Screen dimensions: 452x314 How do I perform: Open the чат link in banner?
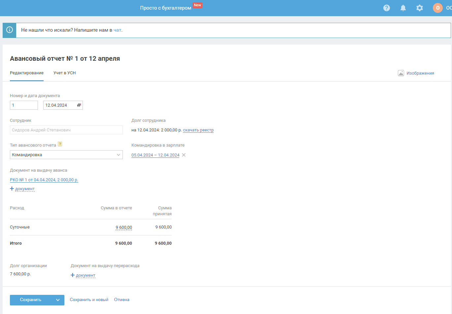[x=117, y=30]
